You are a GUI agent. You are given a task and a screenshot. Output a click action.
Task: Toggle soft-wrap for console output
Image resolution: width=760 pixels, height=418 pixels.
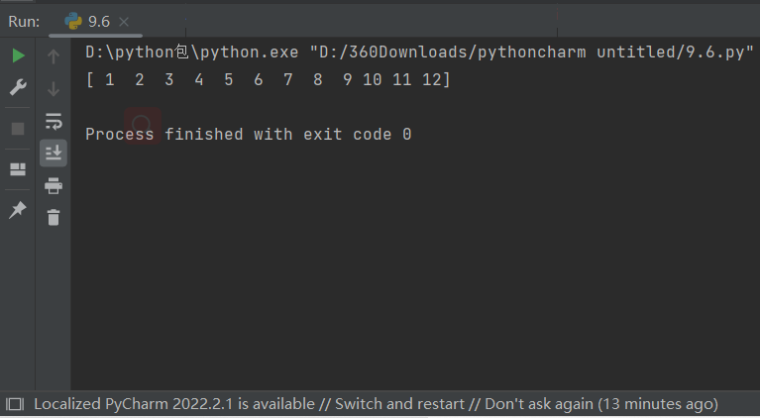[54, 121]
